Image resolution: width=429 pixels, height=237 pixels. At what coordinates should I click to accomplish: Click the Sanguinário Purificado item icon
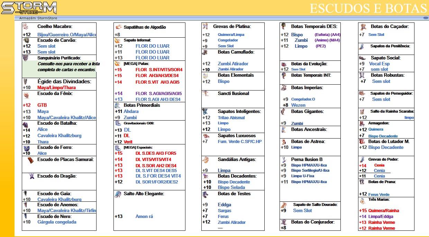[26, 58]
